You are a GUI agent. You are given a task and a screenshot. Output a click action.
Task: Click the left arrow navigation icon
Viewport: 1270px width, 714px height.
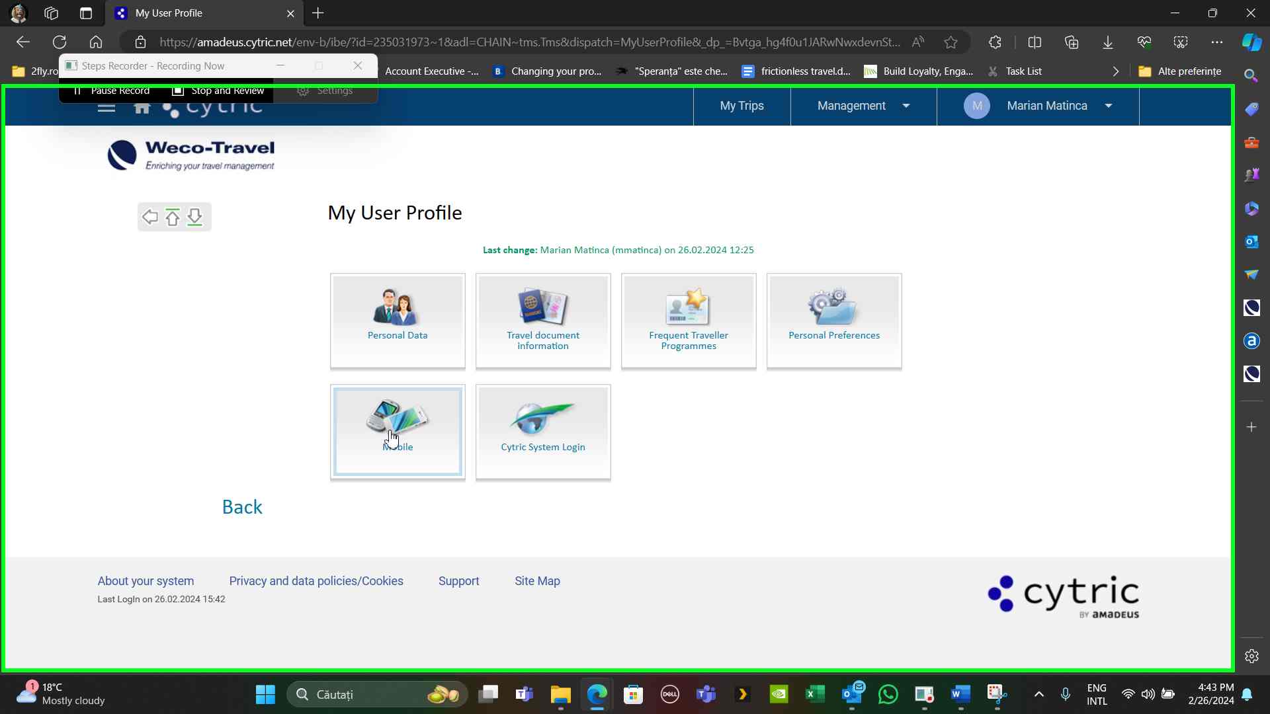pos(150,217)
